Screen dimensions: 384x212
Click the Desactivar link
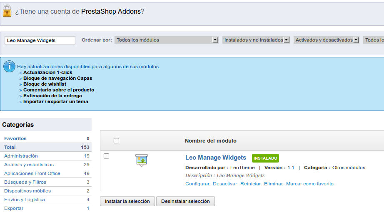pyautogui.click(x=225, y=184)
